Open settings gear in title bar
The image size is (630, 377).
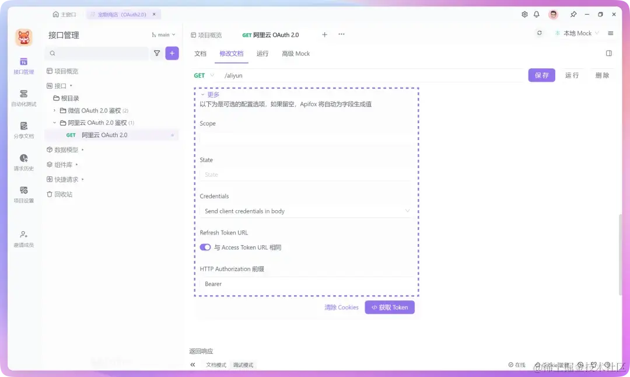pyautogui.click(x=524, y=14)
